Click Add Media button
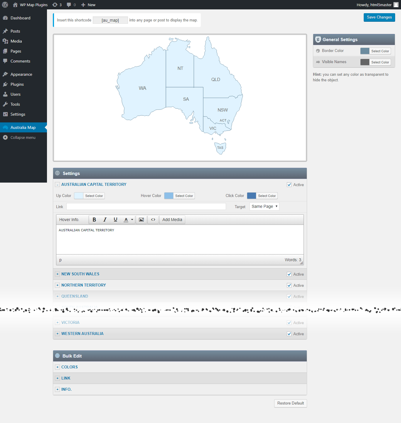The height and width of the screenshot is (423, 401). click(x=172, y=220)
